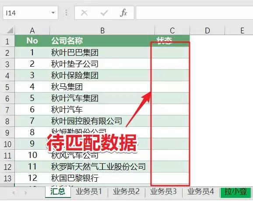Switch to the 业务员1 sheet tab
Screen dimensions: 253x201
(x=89, y=192)
